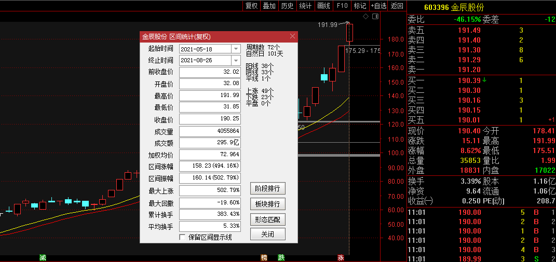Click the 形态匹配 button

click(268, 219)
